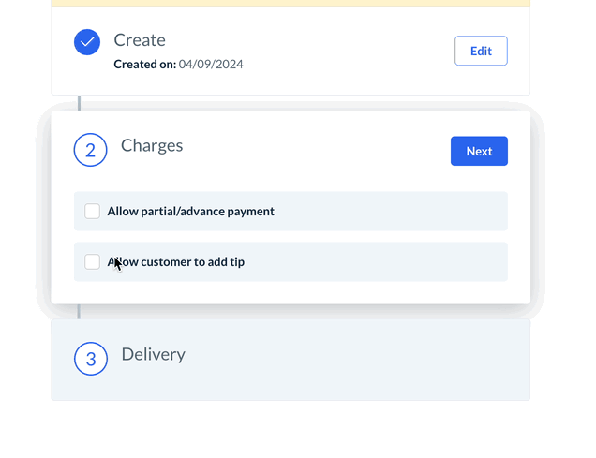The width and height of the screenshot is (596, 458).
Task: Click the Create step heading
Action: [140, 40]
